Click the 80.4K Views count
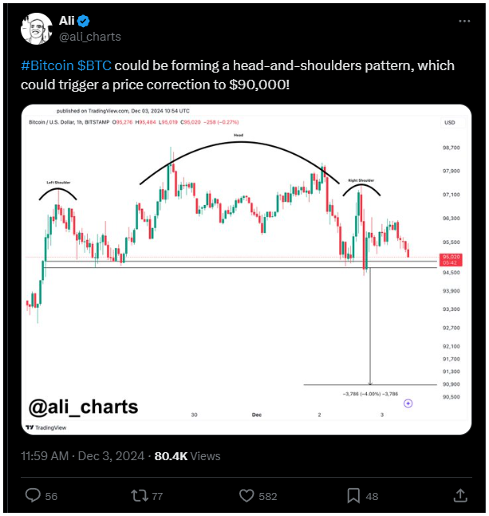This screenshot has width=489, height=516. [x=187, y=456]
